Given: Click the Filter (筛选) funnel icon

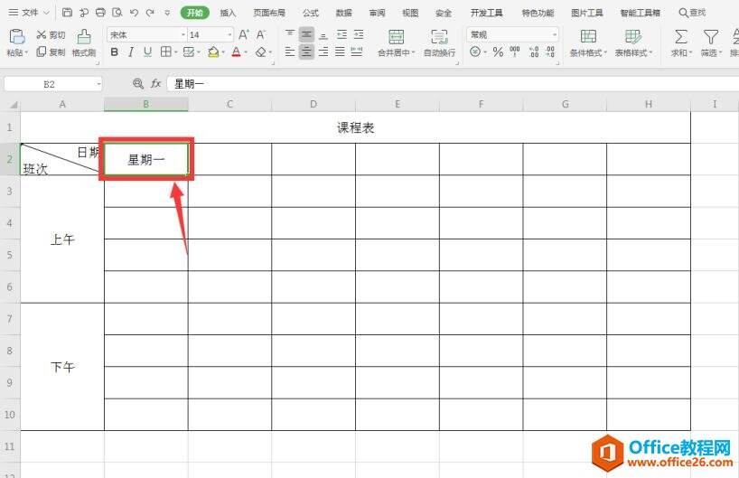Looking at the screenshot, I should (711, 37).
